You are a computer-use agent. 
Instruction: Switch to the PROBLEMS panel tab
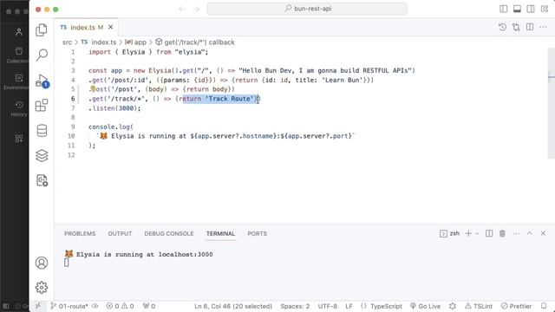click(x=80, y=233)
